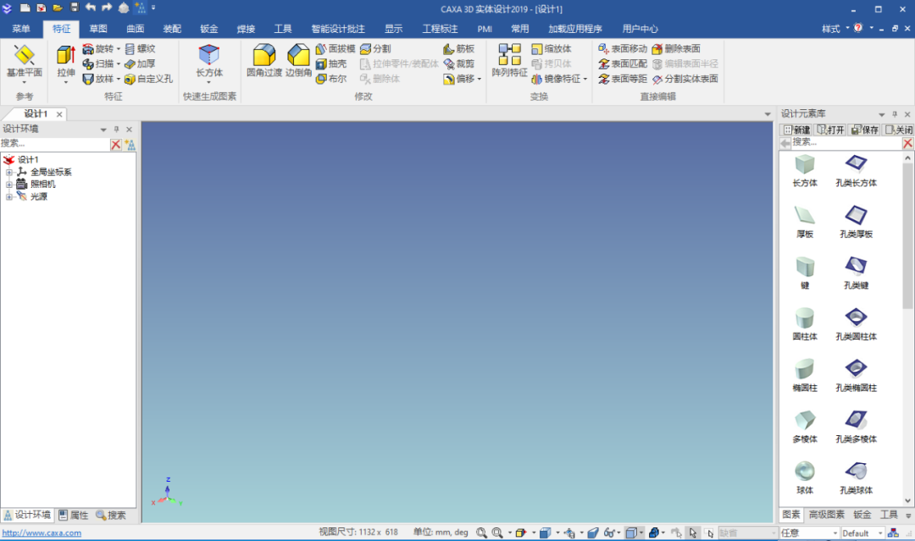Pick the 孔类圆柱体 element from library
This screenshot has width=915, height=541.
(856, 324)
